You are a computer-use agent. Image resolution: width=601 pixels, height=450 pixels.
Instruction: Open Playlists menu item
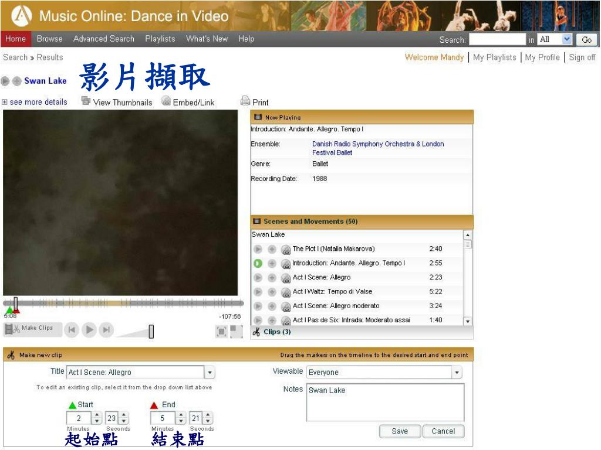click(x=160, y=39)
